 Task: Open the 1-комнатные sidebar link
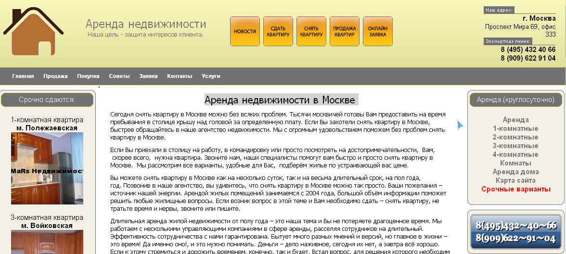515,128
